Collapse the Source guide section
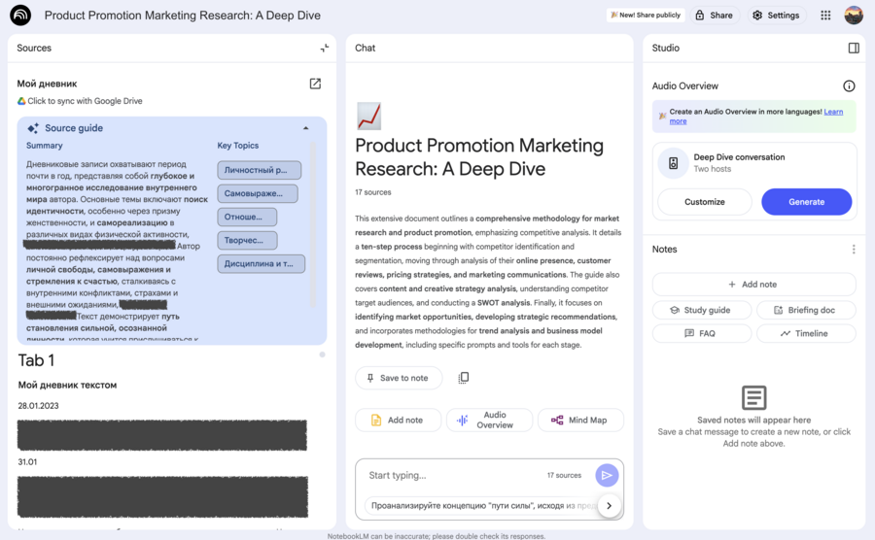This screenshot has height=540, width=875. [x=305, y=128]
